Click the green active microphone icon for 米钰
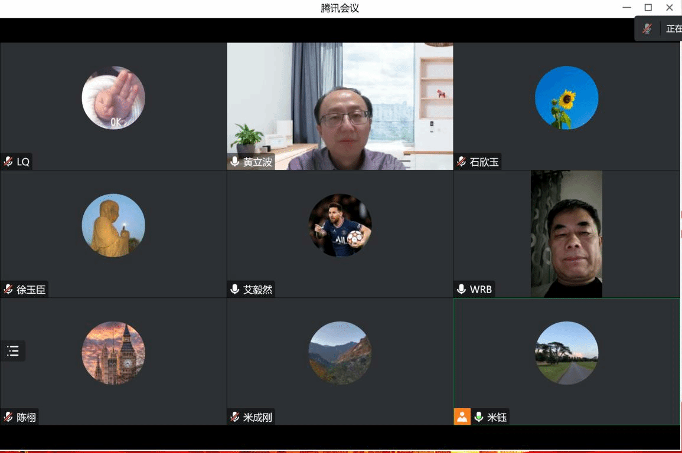Image resolution: width=682 pixels, height=453 pixels. tap(479, 418)
